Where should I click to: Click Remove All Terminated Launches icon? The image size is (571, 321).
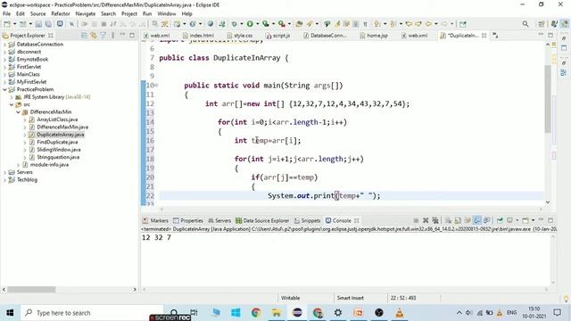click(435, 220)
